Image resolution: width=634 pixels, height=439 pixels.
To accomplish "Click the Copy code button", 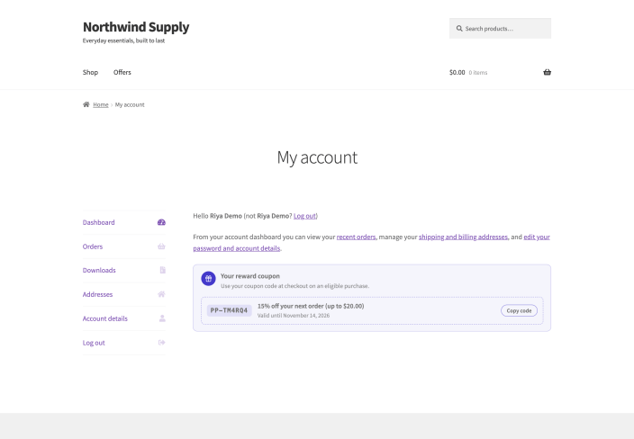I will click(x=519, y=310).
